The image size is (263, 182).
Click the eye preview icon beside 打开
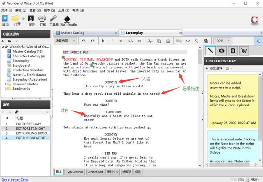pos(23,19)
